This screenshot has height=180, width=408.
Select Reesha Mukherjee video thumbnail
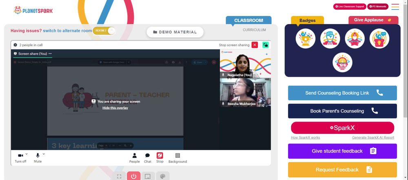(x=245, y=93)
